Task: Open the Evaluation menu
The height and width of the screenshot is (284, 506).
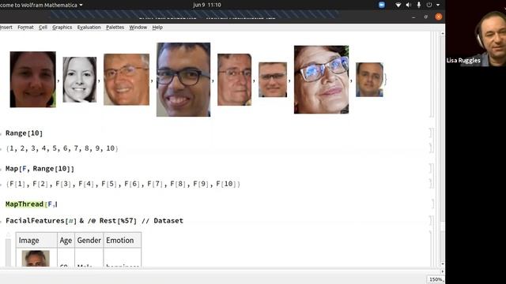Action: point(89,28)
